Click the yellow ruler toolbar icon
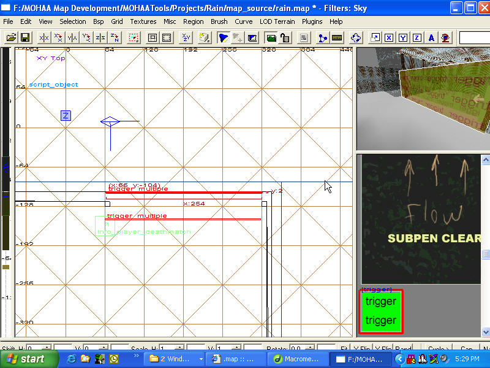The image size is (490, 368). (x=337, y=38)
